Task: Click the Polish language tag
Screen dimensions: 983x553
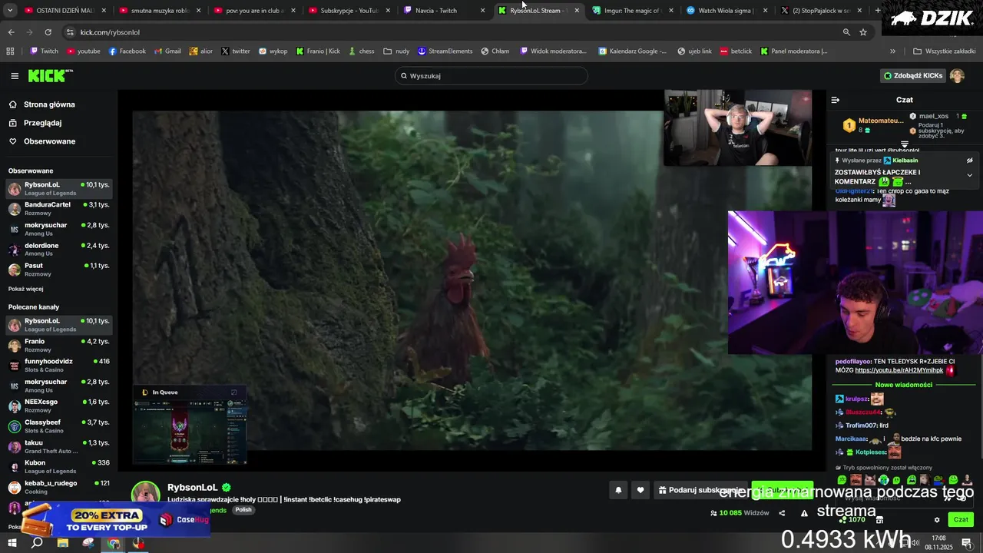Action: tap(243, 510)
